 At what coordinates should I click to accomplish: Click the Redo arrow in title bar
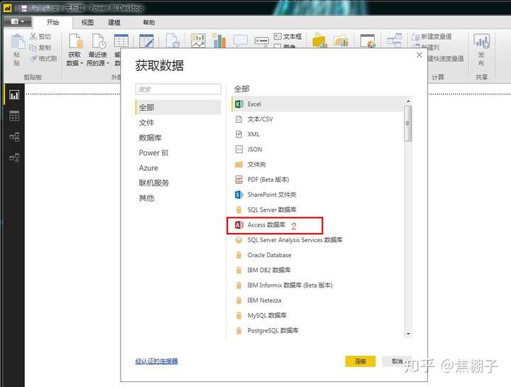[45, 8]
